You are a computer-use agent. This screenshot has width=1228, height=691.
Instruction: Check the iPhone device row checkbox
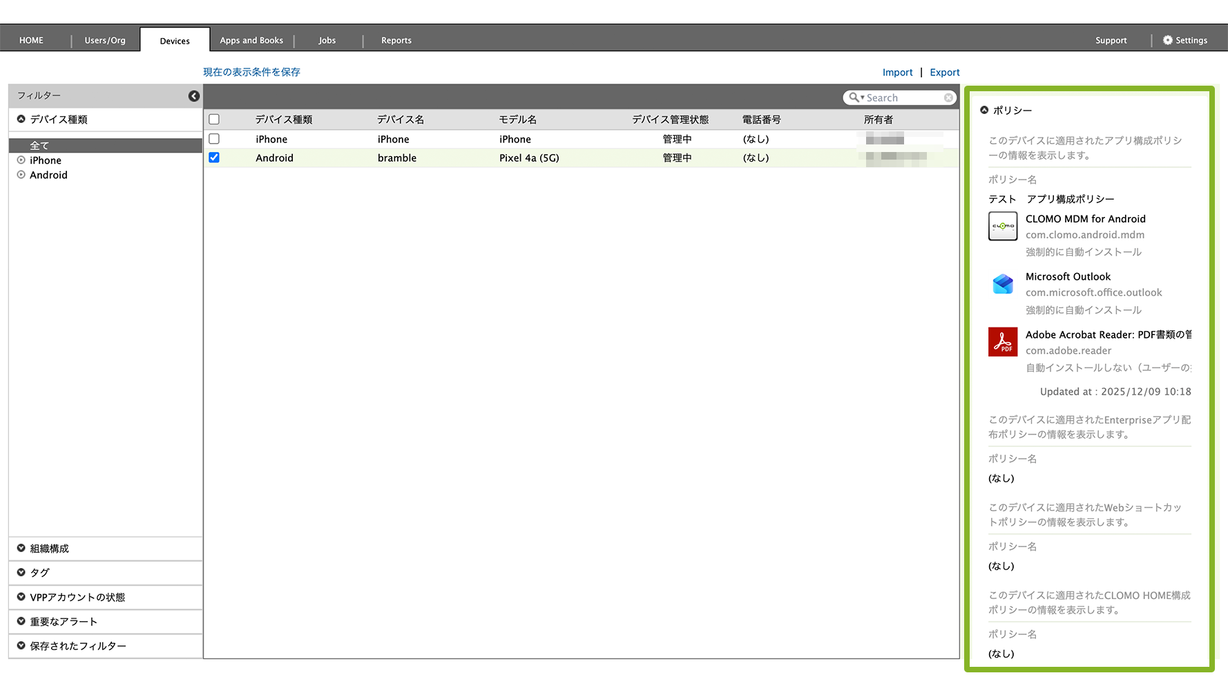coord(214,139)
